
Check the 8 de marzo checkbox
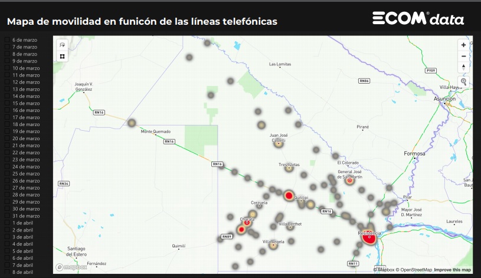[7, 54]
